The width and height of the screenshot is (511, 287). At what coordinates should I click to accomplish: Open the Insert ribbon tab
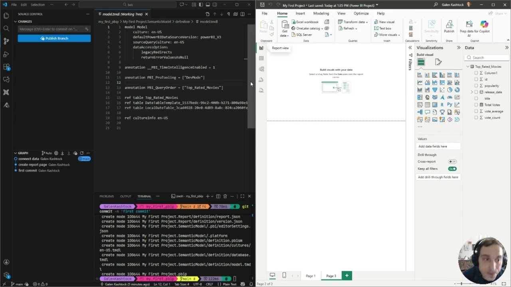pyautogui.click(x=300, y=13)
